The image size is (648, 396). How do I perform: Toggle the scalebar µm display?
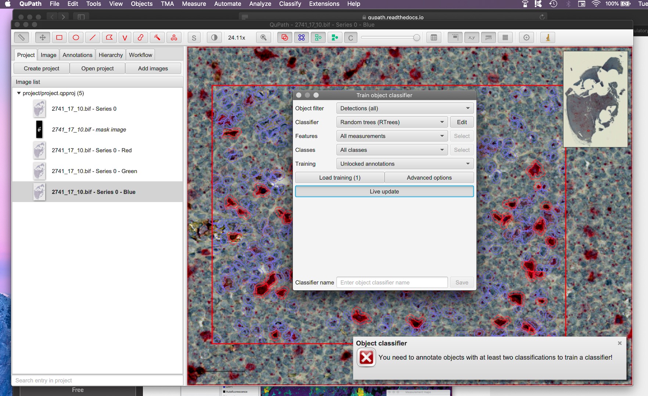(489, 37)
